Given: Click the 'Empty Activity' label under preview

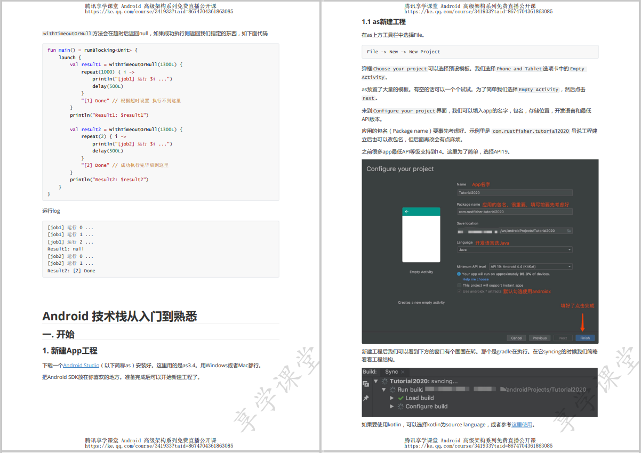Looking at the screenshot, I should (x=421, y=272).
